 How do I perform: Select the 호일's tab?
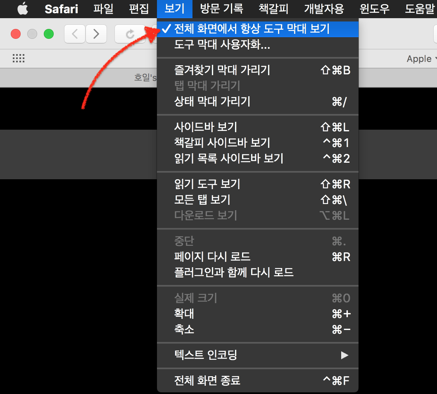point(145,77)
